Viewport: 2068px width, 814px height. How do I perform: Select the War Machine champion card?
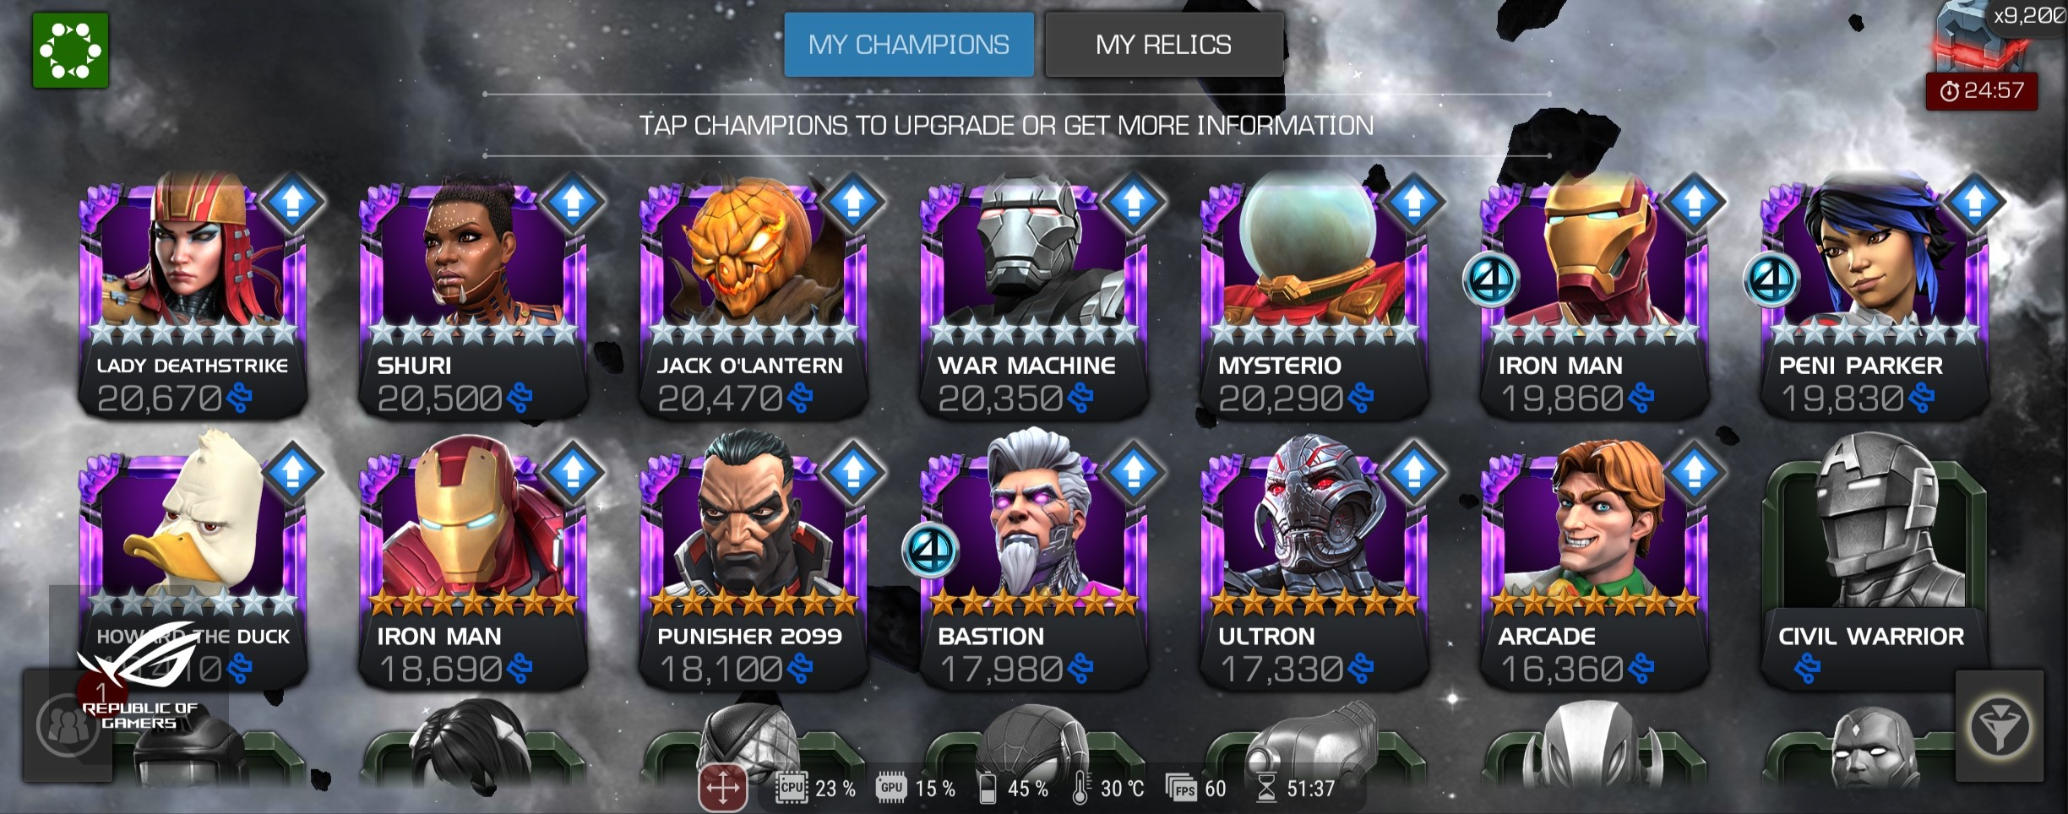coord(1034,296)
